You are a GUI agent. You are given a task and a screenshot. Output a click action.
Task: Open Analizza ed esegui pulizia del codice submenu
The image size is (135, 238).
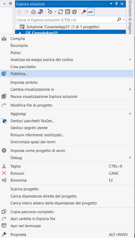tap(67, 60)
